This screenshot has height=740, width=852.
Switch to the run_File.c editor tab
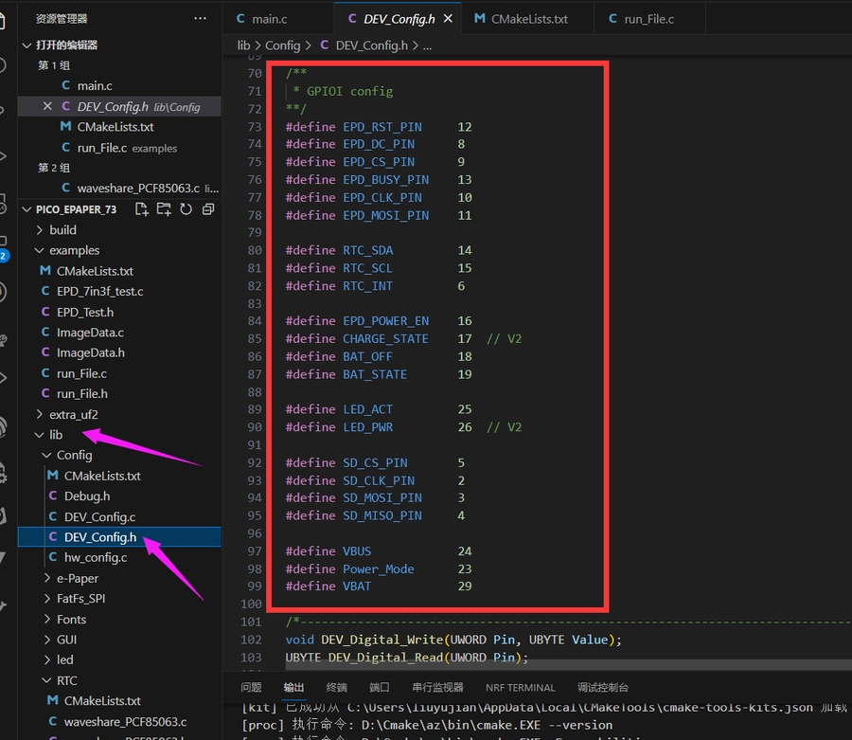[648, 19]
